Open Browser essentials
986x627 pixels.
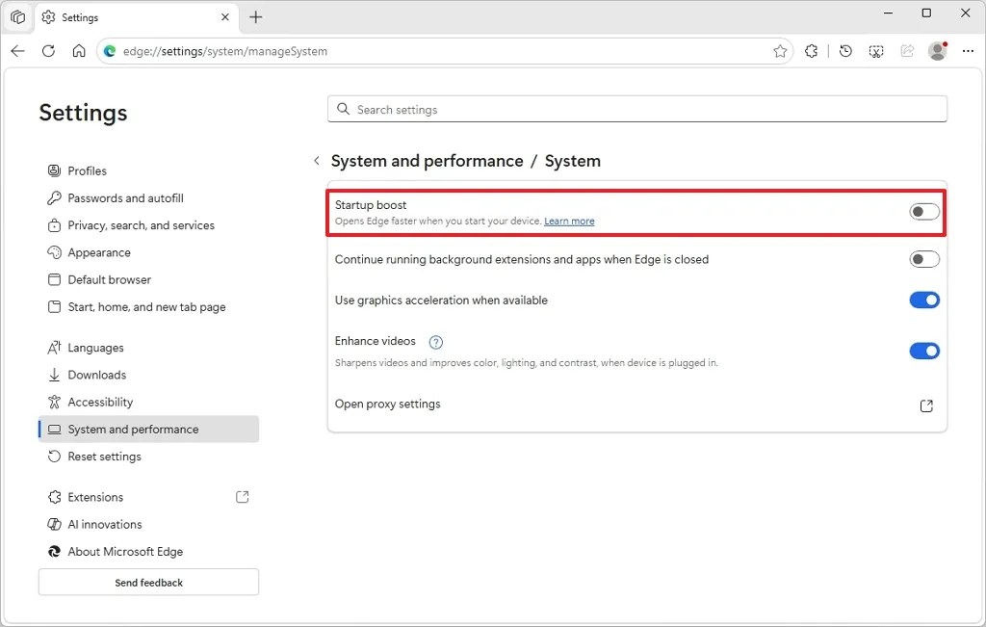point(812,51)
